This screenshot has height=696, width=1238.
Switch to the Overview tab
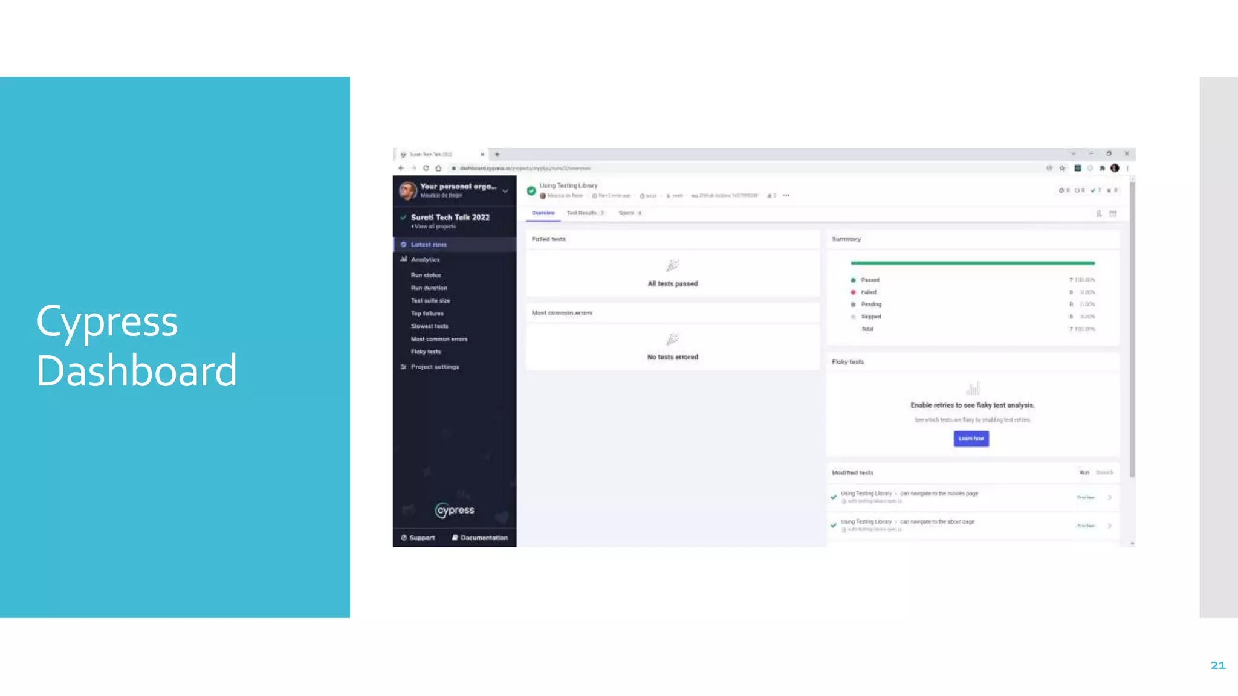[543, 213]
